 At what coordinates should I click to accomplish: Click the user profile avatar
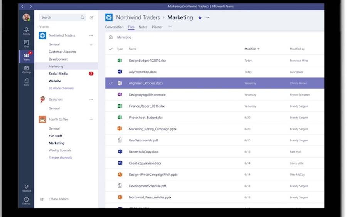(x=26, y=17)
